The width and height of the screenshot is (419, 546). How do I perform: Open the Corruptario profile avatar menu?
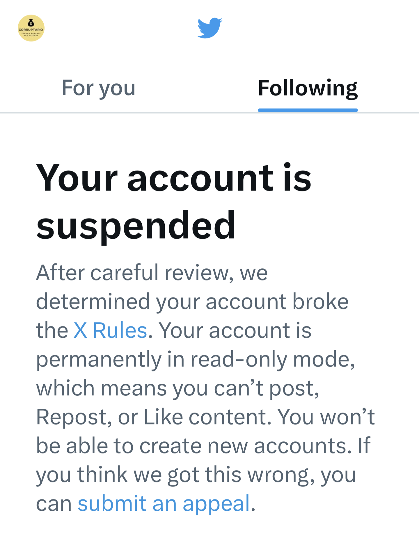pos(31,28)
